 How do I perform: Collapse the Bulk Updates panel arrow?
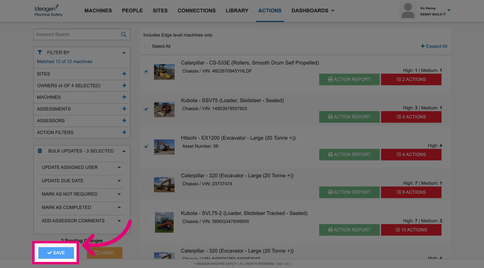(124, 151)
